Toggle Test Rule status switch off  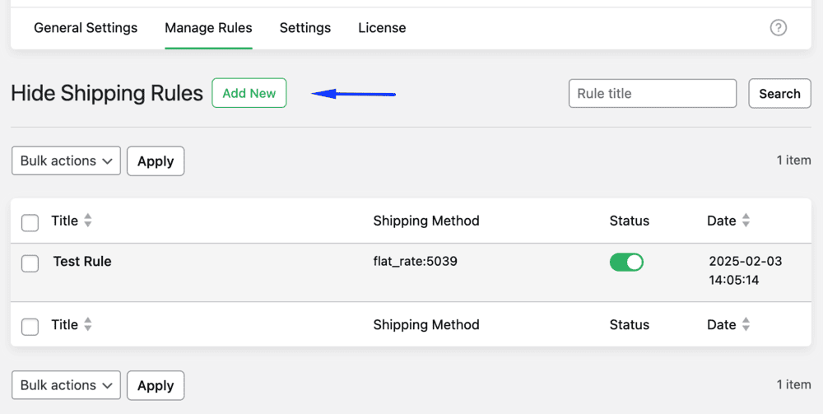[626, 263]
